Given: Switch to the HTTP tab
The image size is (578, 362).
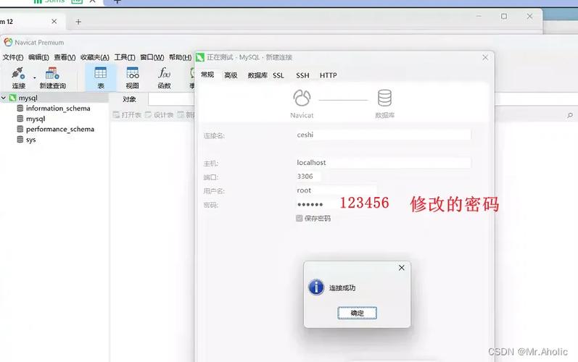Looking at the screenshot, I should (x=328, y=75).
